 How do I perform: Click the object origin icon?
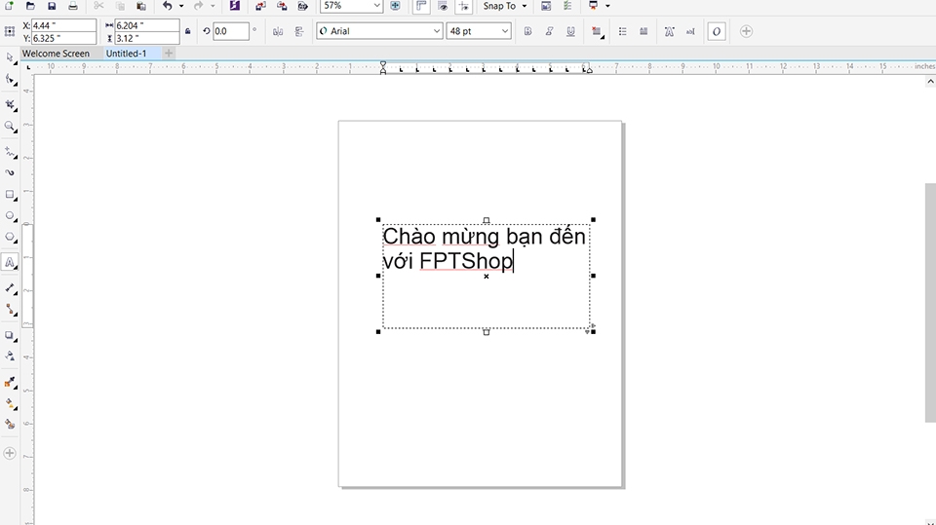tap(10, 31)
